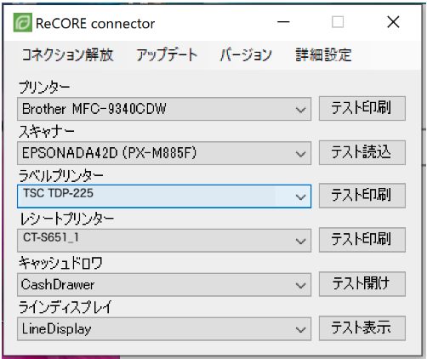427x359 pixels.
Task: Minimize the ReCORE connector window
Action: 283,22
